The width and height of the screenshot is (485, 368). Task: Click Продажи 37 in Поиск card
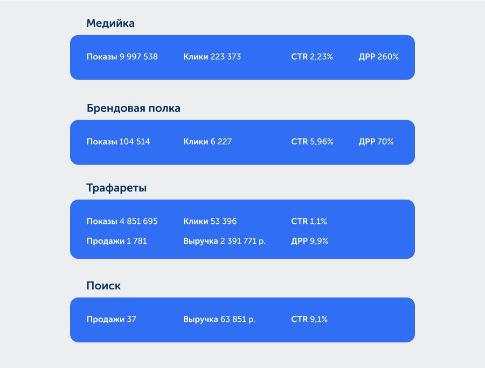point(112,320)
